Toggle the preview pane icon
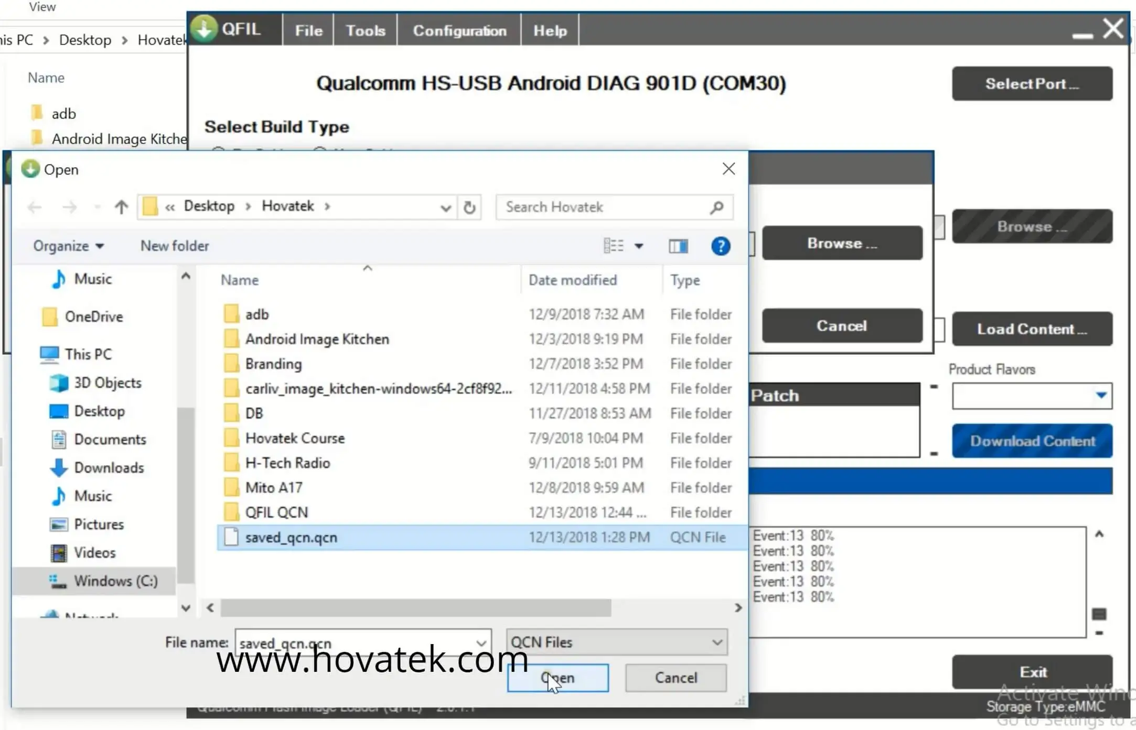Viewport: 1136px width, 730px height. [678, 245]
